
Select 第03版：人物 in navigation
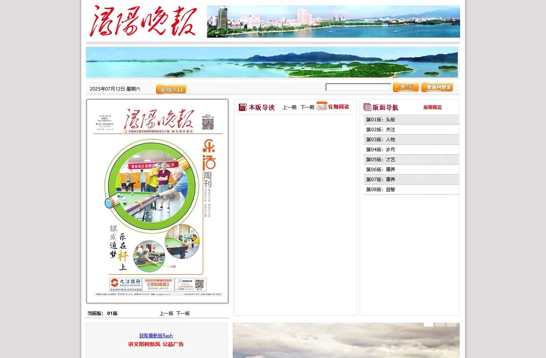411,140
